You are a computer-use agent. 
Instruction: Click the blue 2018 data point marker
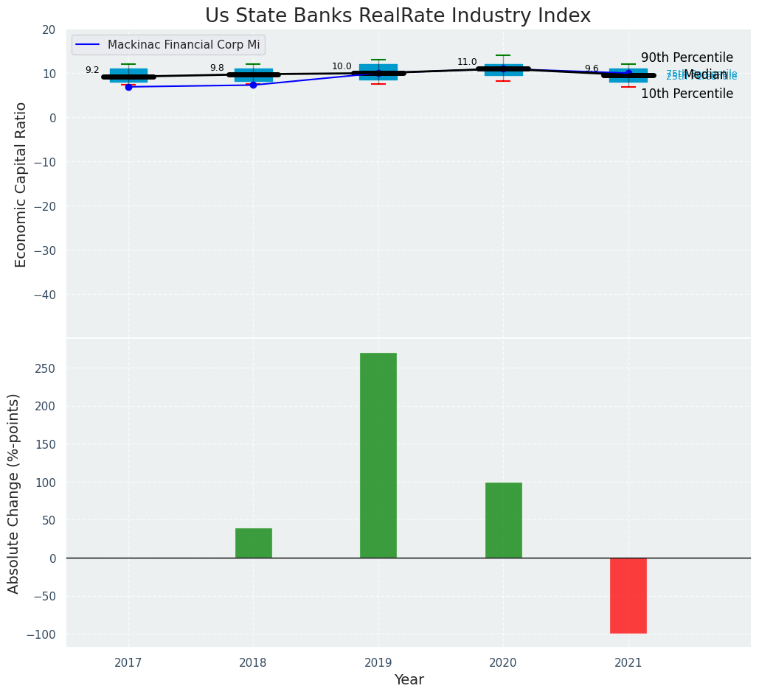click(253, 85)
